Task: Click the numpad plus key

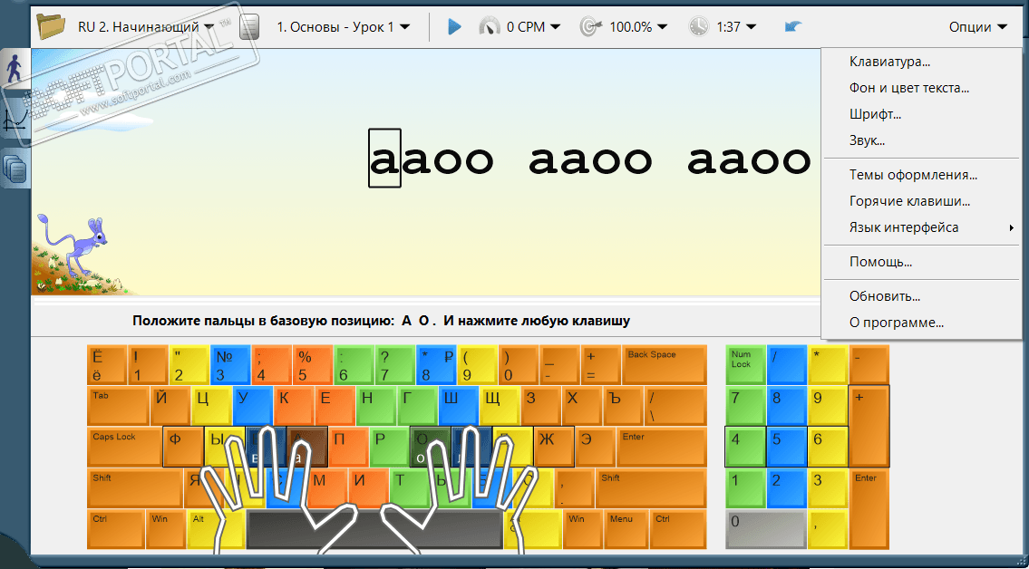Action: tap(869, 427)
